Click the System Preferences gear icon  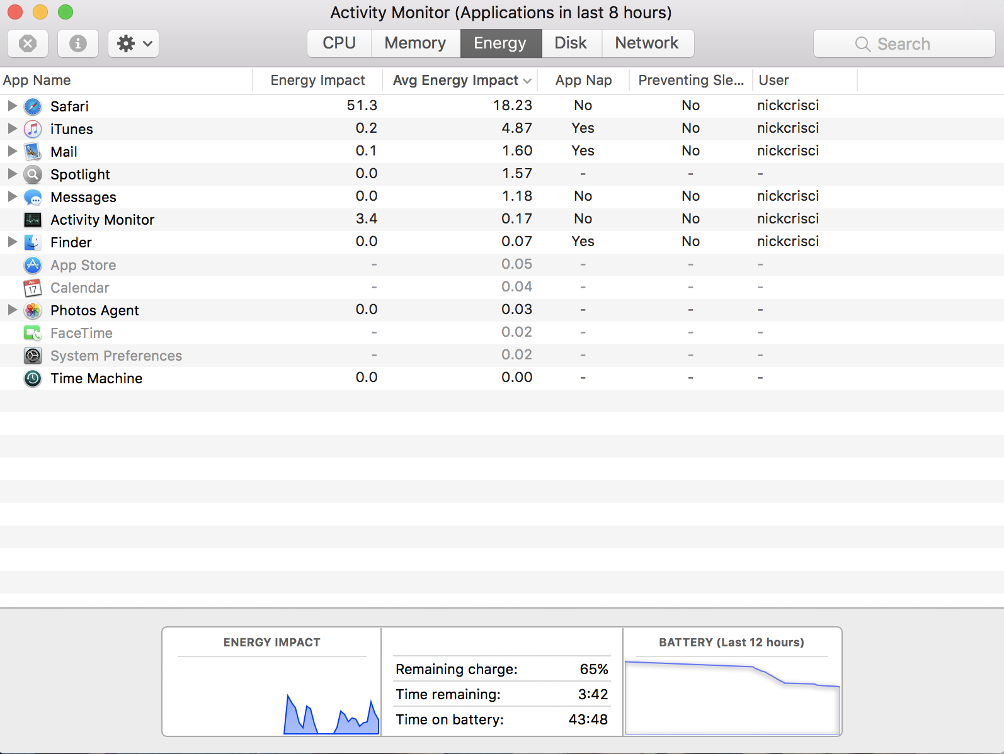(x=33, y=356)
